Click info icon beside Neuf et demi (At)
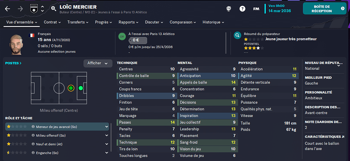Viewport: 350px width, 161px height. click(33, 144)
